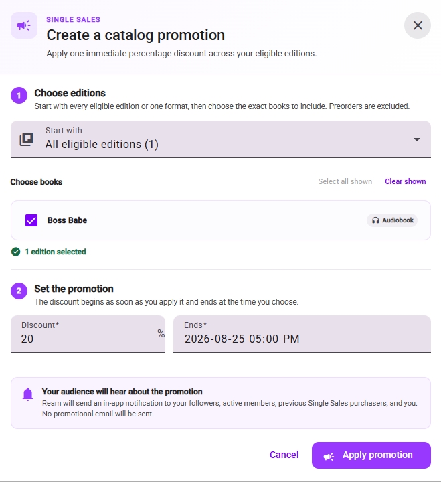Click the step 2 number badge
This screenshot has width=441, height=482.
(19, 291)
